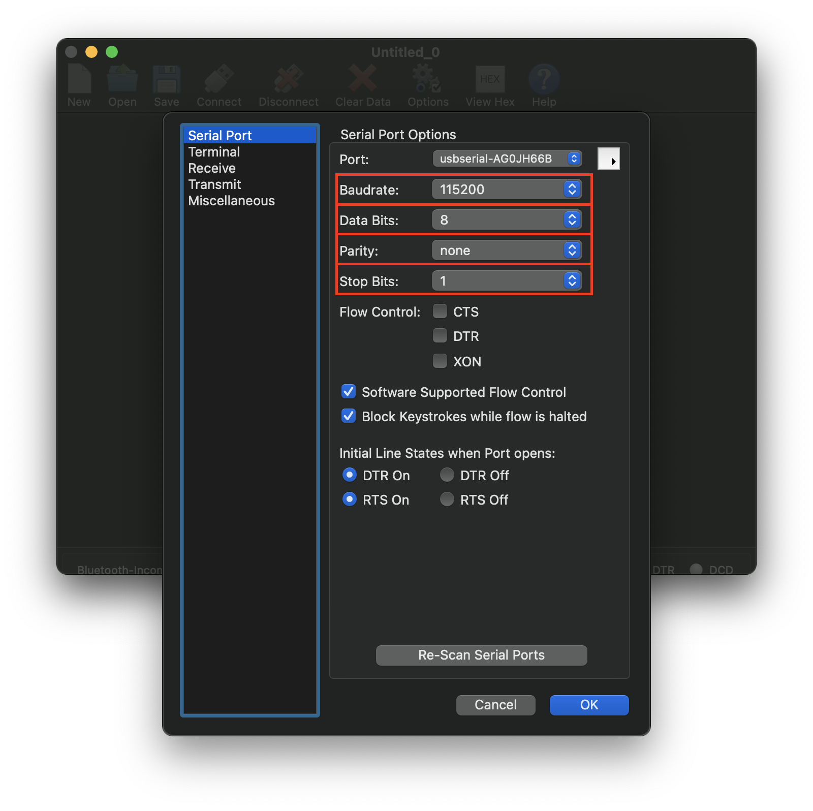Select the DTR Off radio button
The width and height of the screenshot is (813, 811).
pos(447,475)
